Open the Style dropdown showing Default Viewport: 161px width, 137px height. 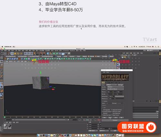pyautogui.click(x=111, y=85)
